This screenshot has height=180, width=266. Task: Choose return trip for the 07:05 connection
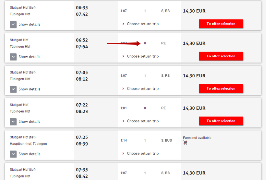[x=142, y=89]
